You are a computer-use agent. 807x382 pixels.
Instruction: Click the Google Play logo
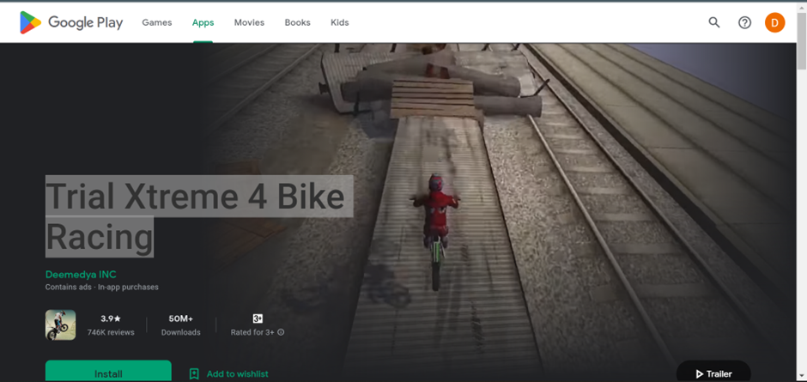point(71,22)
